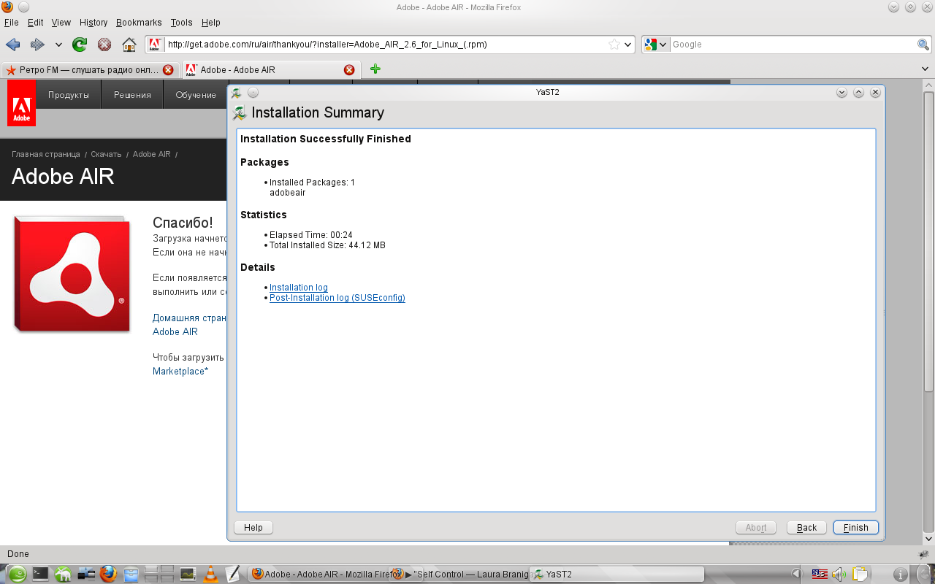Open the File menu in Firefox
The height and width of the screenshot is (584, 935).
[x=12, y=23]
